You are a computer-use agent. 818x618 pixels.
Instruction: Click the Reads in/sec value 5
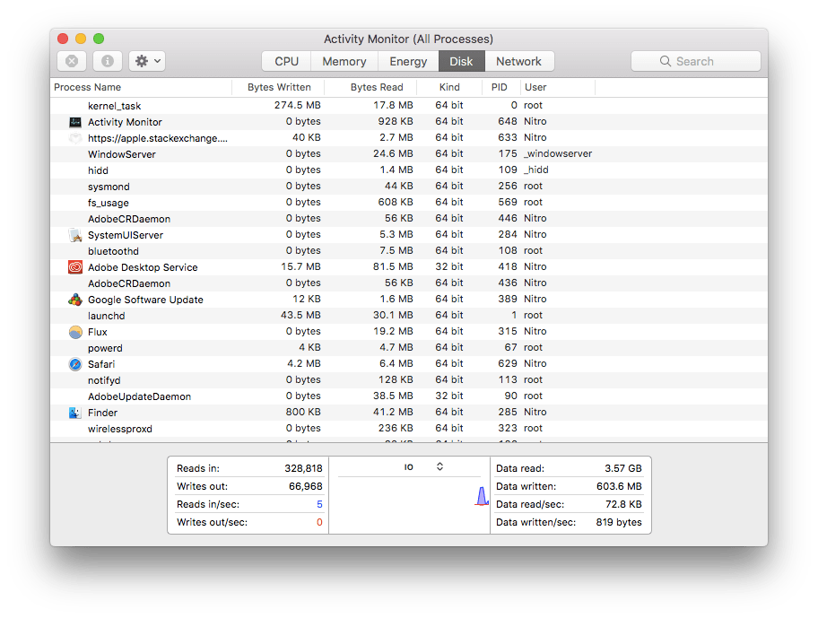pyautogui.click(x=319, y=504)
